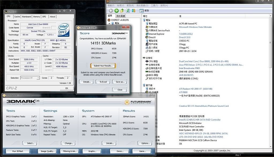This screenshot has height=157, width=274.
Task: Click the Asus P5B Deluxe motherboard link
Action: click(211, 65)
